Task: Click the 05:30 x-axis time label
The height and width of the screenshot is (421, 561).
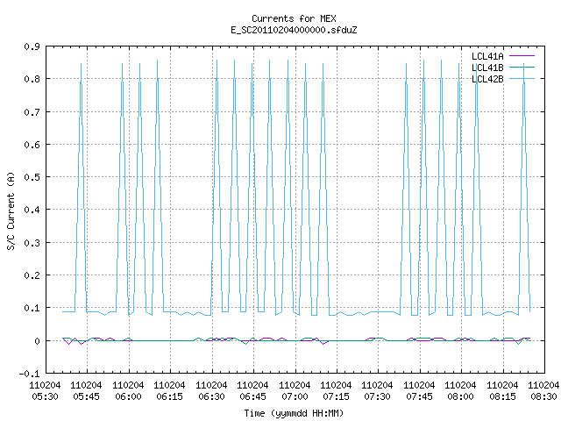Action: click(45, 397)
